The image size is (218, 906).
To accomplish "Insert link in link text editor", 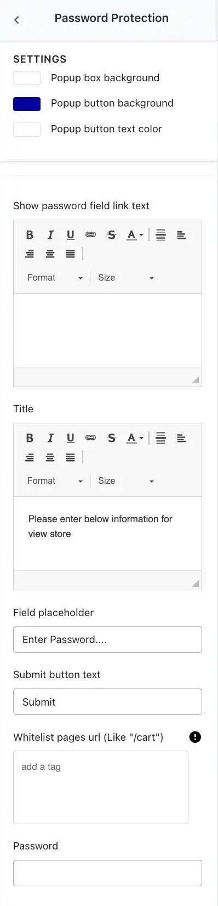I will 91,234.
